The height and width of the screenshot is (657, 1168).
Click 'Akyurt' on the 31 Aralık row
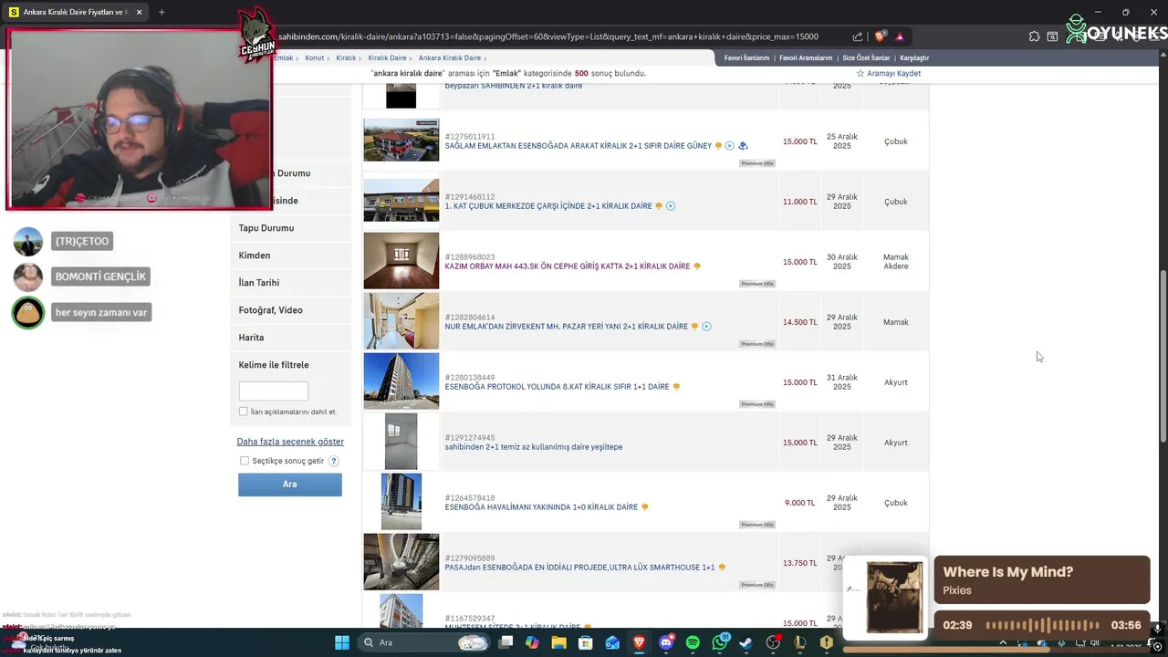pyautogui.click(x=896, y=382)
